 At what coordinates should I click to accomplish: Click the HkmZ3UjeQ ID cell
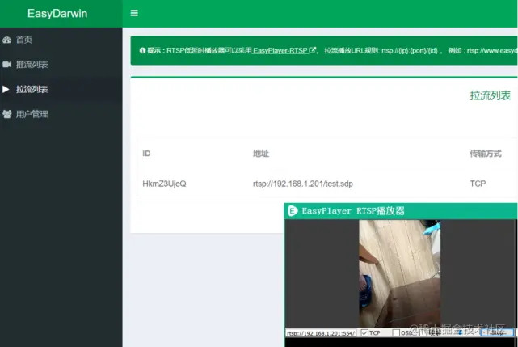coord(164,184)
